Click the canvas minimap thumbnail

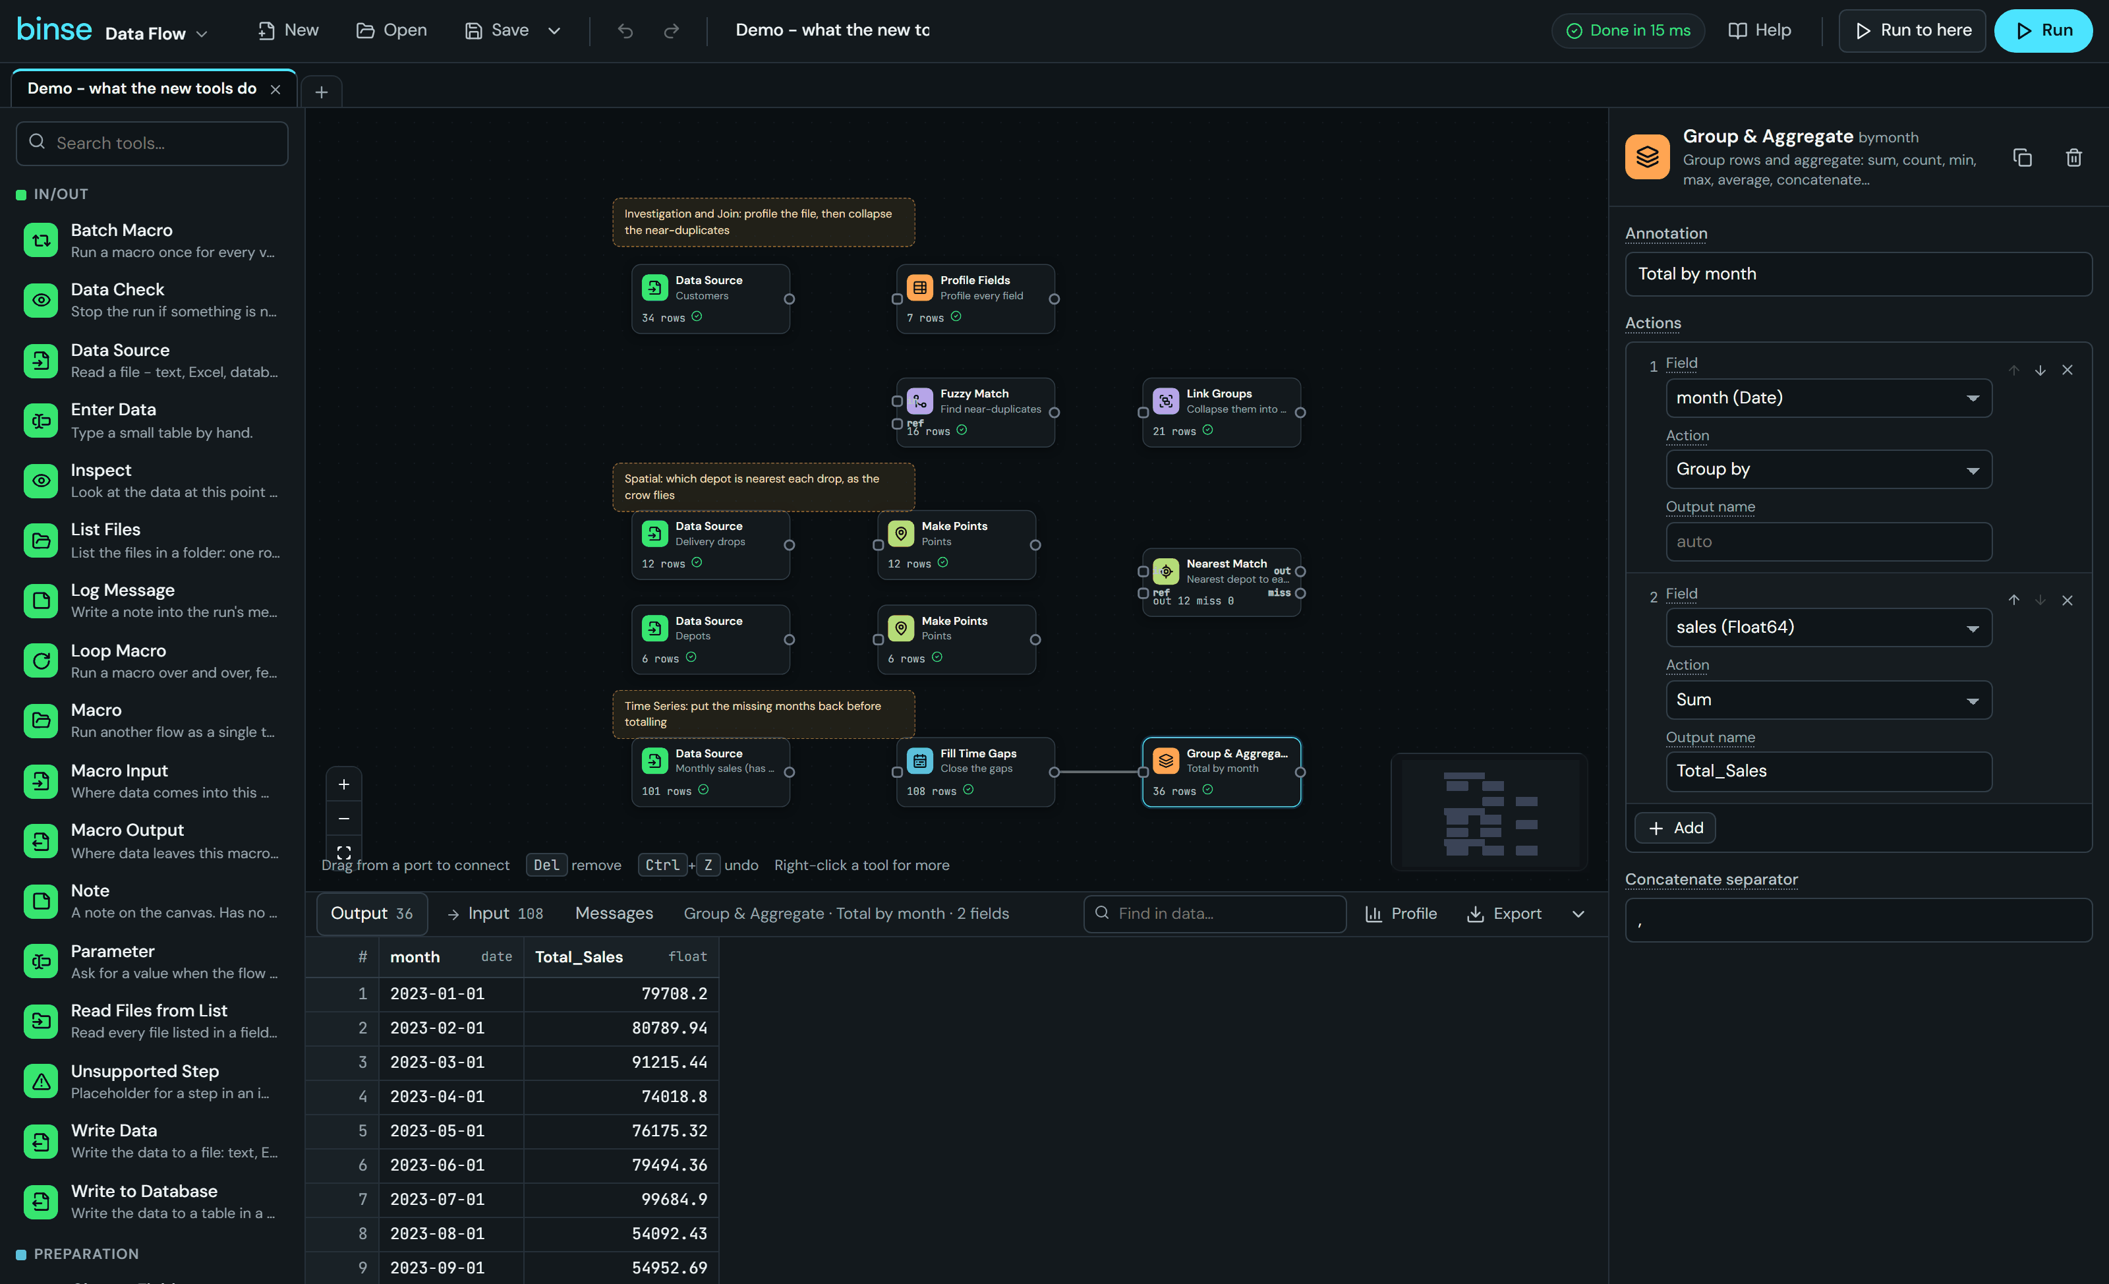pos(1489,811)
